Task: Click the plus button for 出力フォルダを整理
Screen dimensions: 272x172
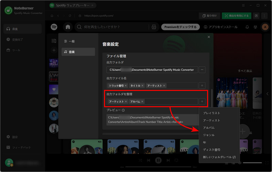Action: [x=202, y=101]
